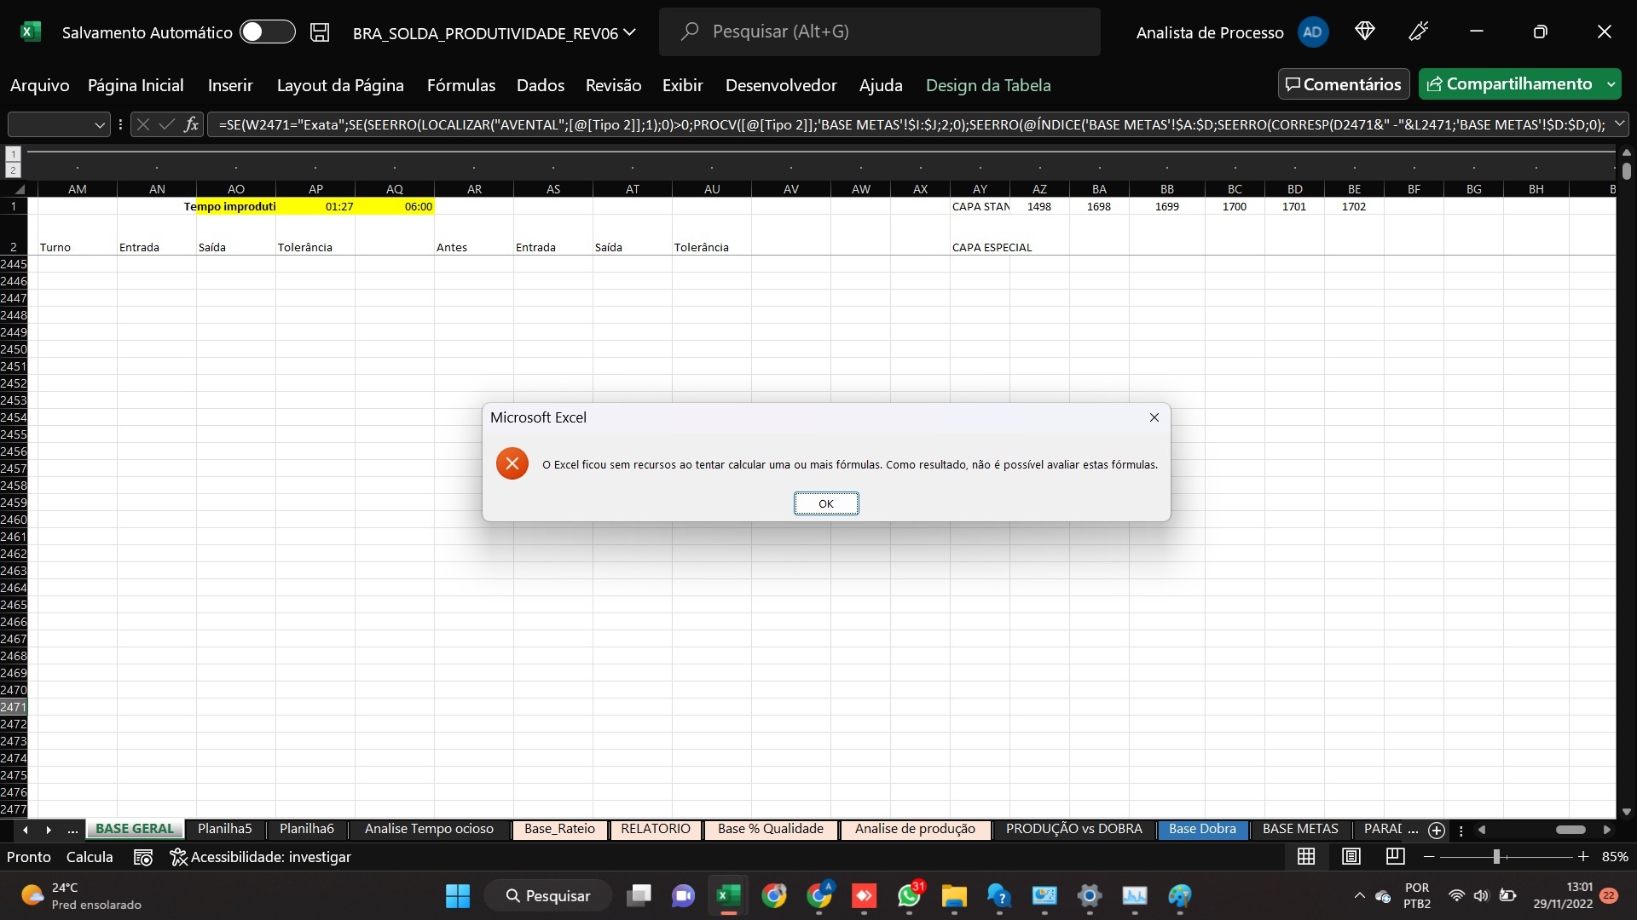1637x920 pixels.
Task: Click the Save disk icon in title bar
Action: 320,32
